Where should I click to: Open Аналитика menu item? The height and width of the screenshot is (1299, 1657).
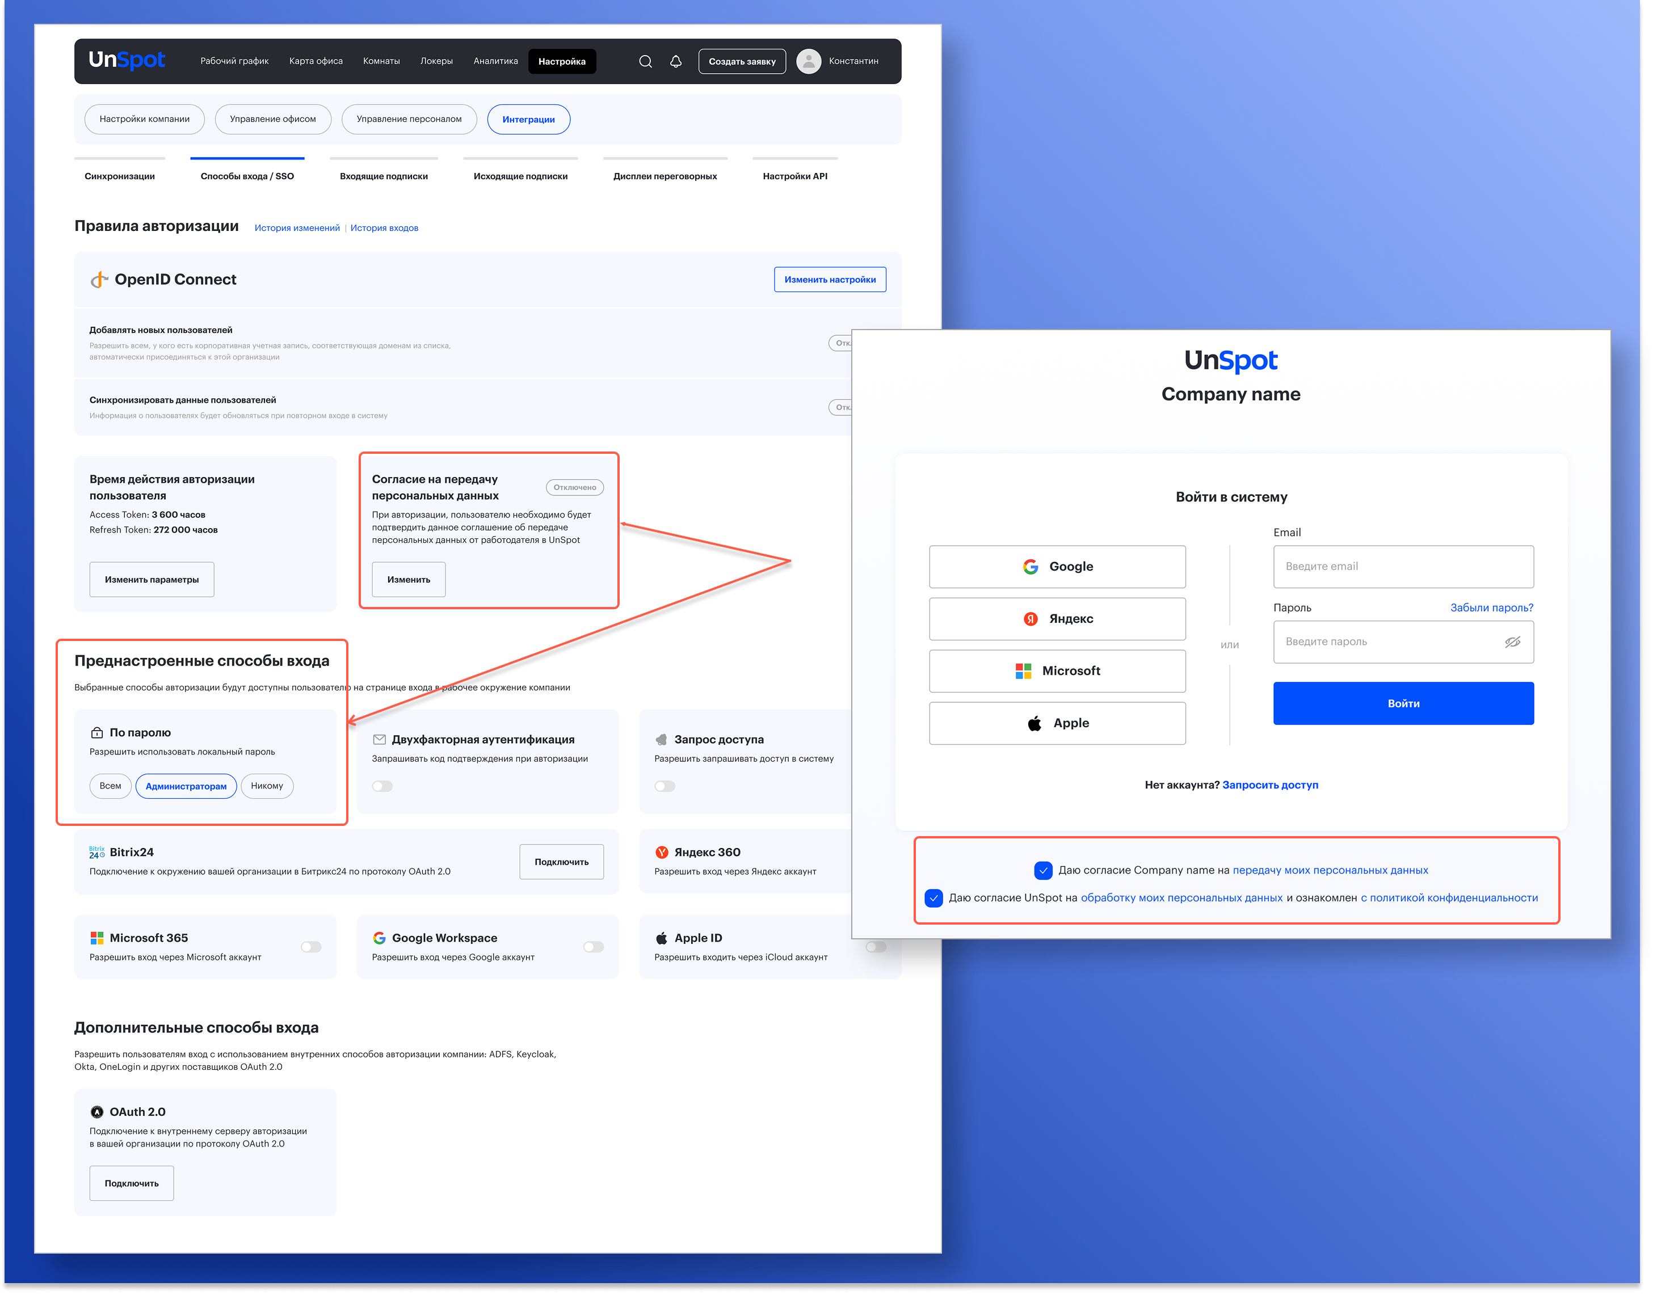point(495,62)
